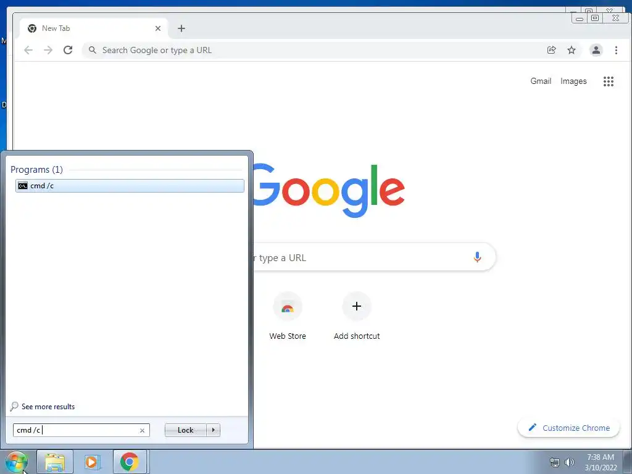Reload the current Chrome page
The image size is (632, 474).
pyautogui.click(x=68, y=50)
